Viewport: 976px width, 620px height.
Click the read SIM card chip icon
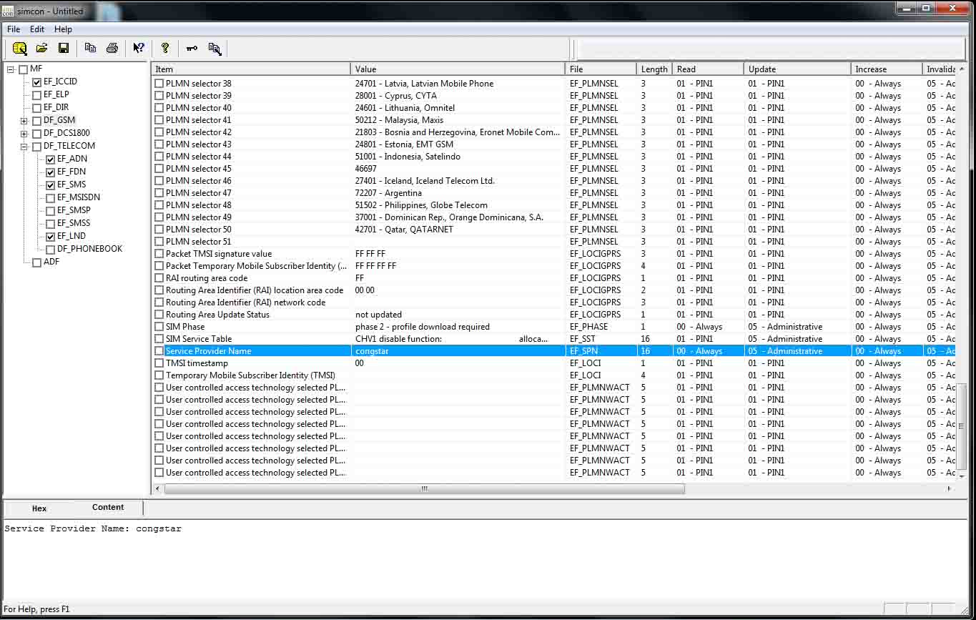point(19,49)
